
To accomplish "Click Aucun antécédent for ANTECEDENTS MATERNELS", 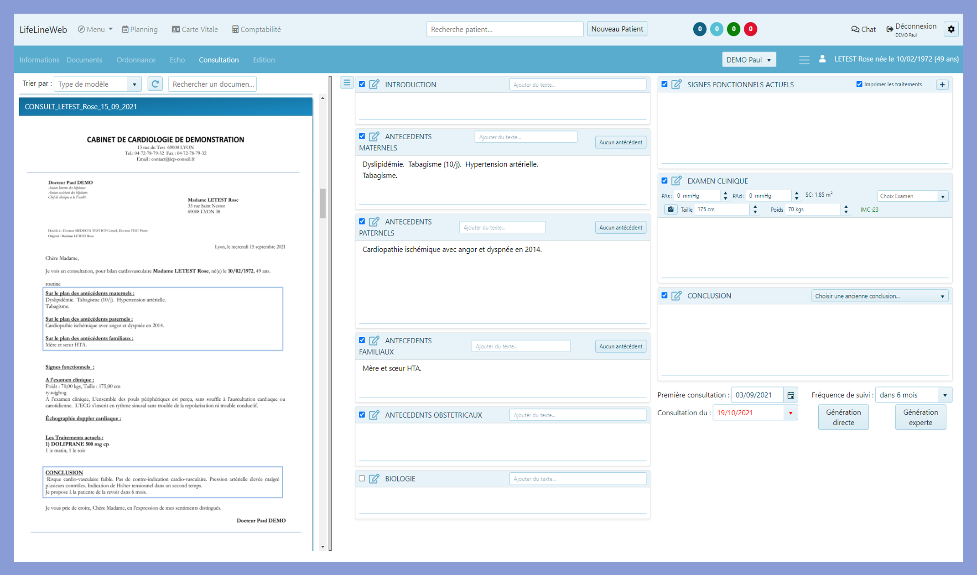I will 620,142.
